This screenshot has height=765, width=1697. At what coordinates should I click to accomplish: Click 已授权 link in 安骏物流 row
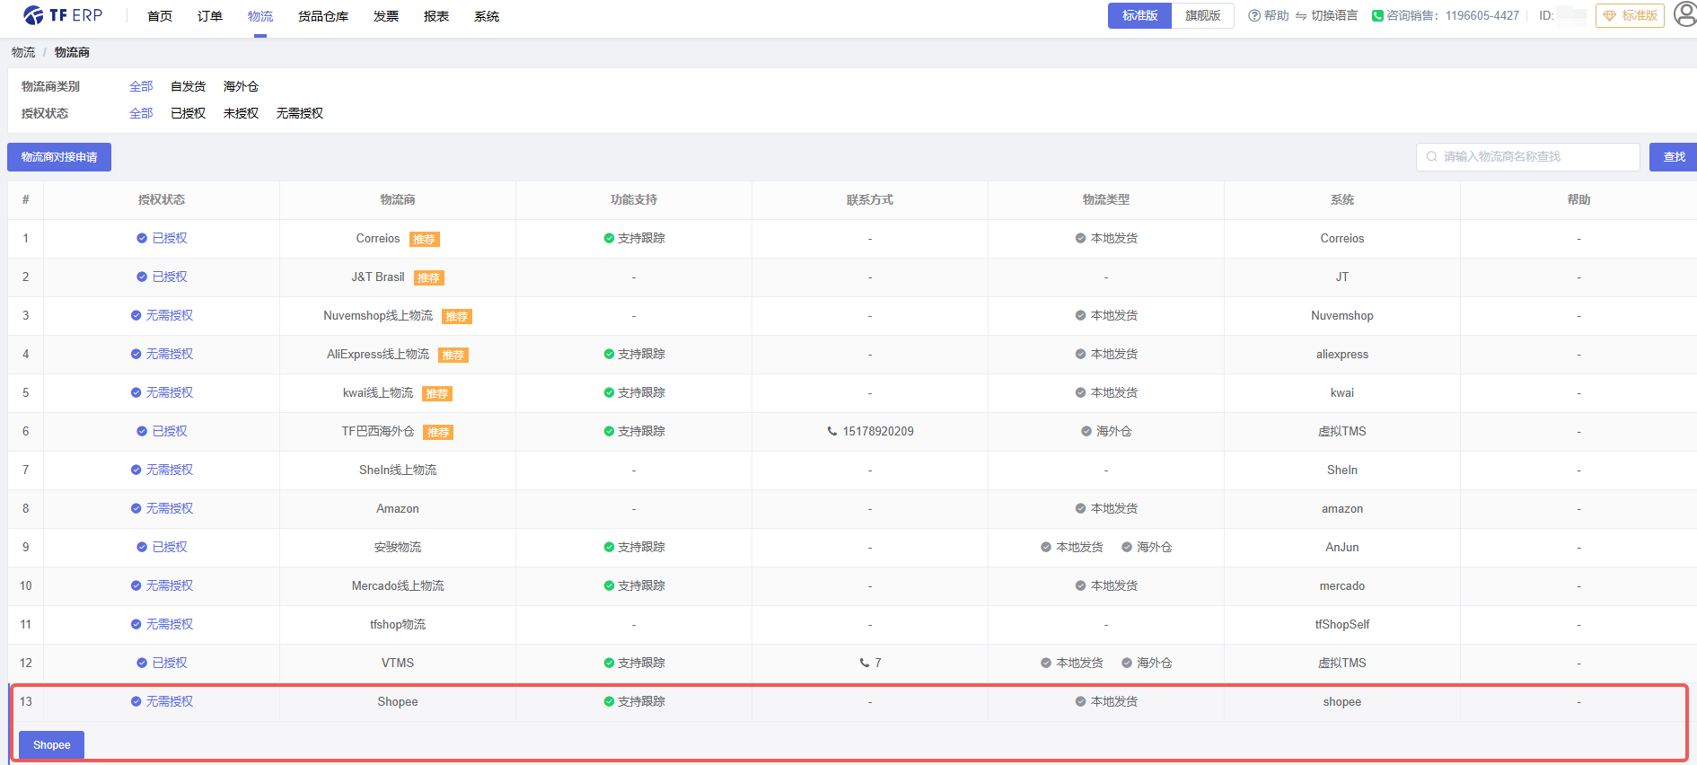point(170,547)
